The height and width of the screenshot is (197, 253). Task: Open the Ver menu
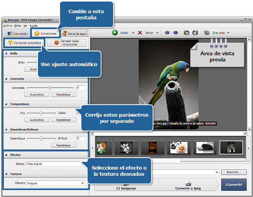[25, 25]
